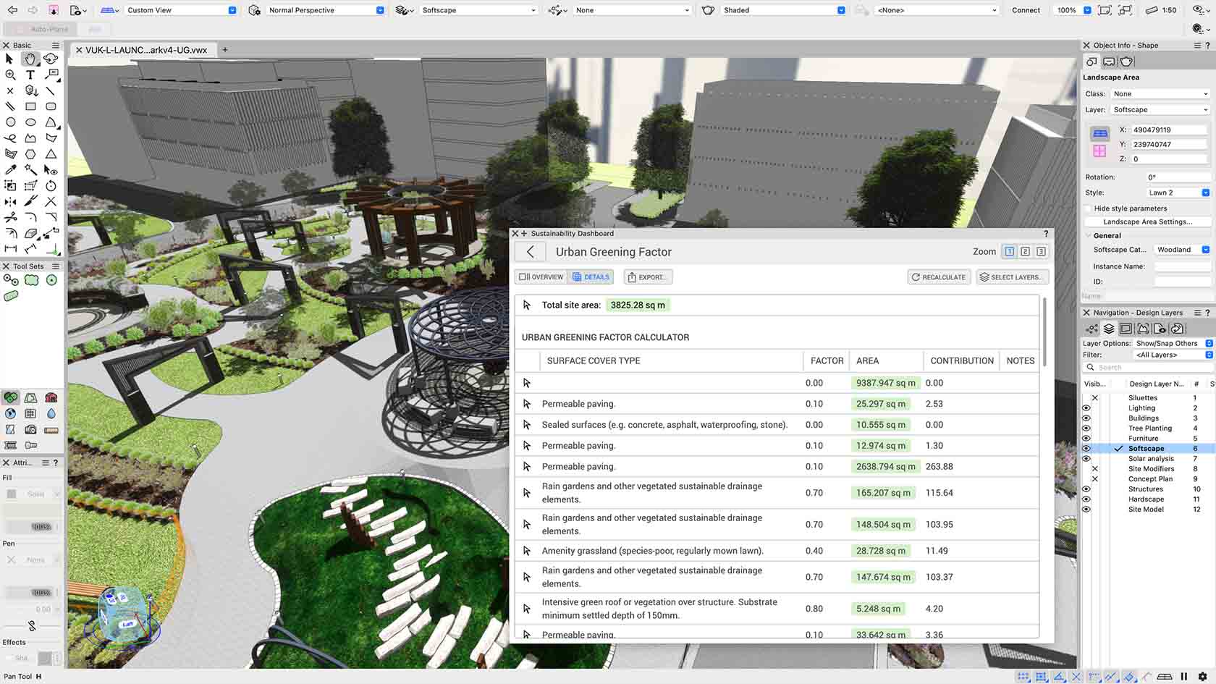Enable Hide style parameters checkbox

[x=1088, y=208]
